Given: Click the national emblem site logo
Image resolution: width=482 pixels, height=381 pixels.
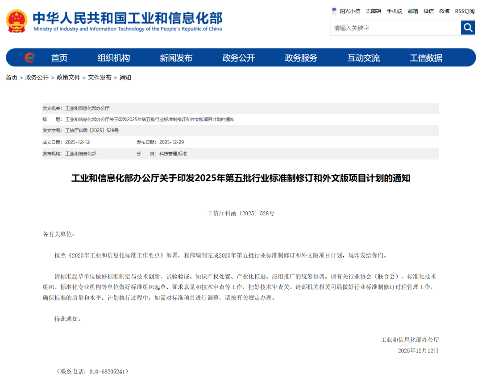Looking at the screenshot, I should pyautogui.click(x=16, y=20).
